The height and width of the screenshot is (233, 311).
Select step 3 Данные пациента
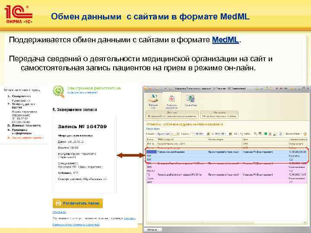[24, 126]
